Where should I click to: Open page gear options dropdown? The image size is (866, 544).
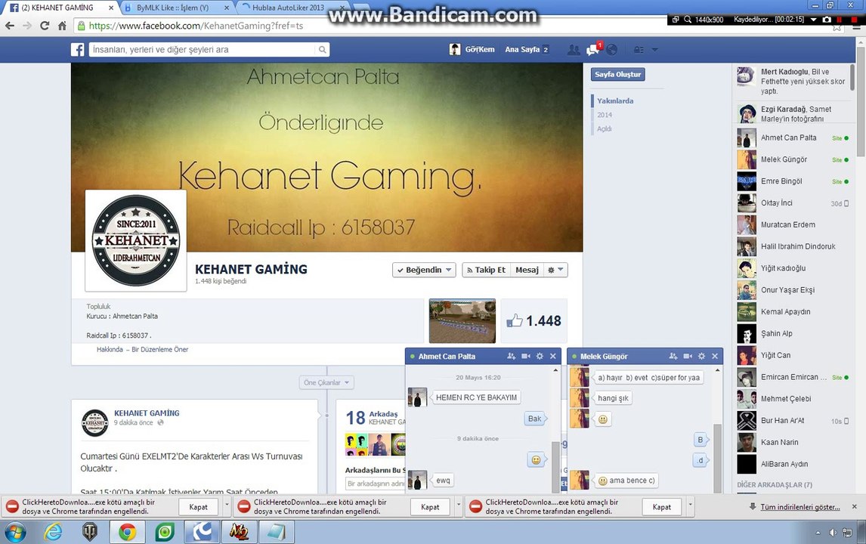pyautogui.click(x=555, y=270)
